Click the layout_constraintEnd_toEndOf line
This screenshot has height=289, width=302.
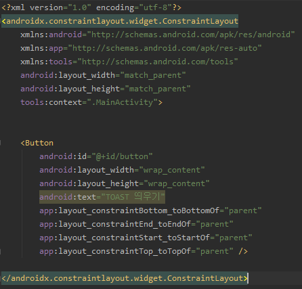point(136,224)
